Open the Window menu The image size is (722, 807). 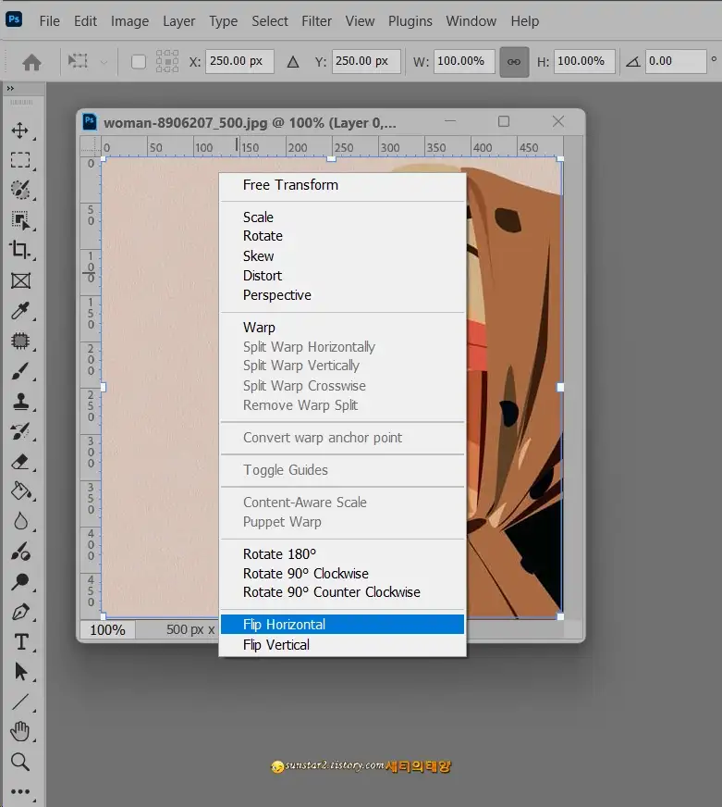coord(471,21)
